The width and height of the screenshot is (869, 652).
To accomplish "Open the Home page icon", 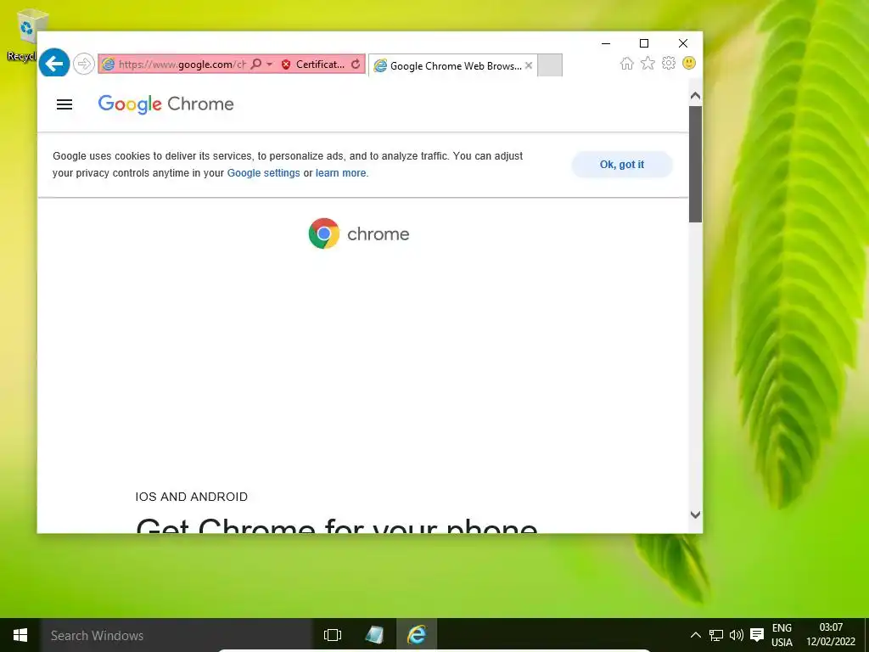I will [x=627, y=63].
